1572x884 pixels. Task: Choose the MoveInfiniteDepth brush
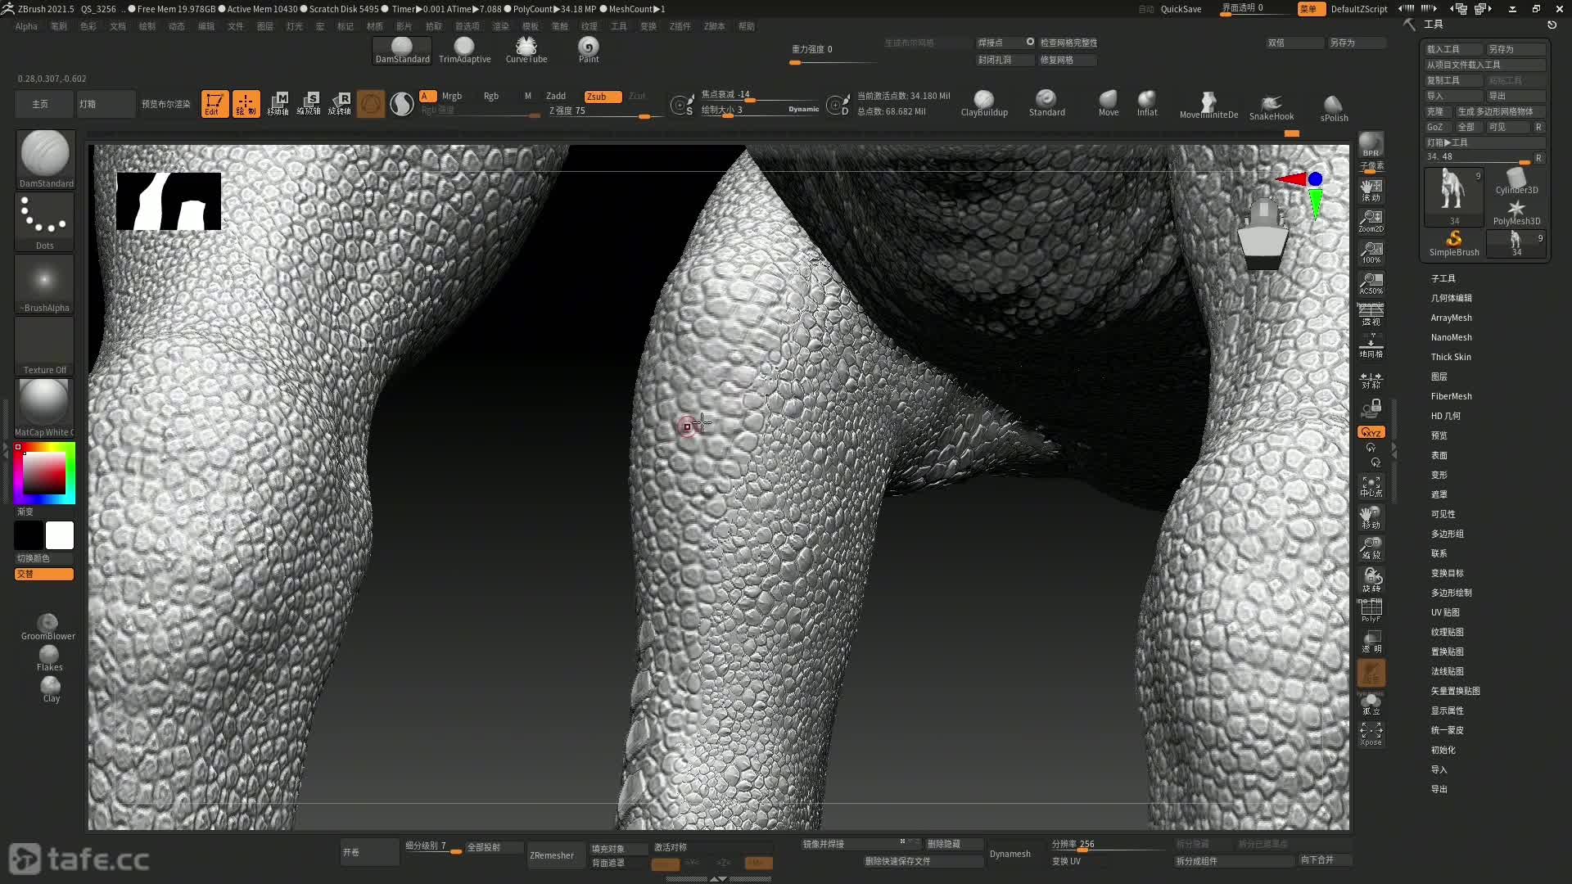pos(1208,106)
